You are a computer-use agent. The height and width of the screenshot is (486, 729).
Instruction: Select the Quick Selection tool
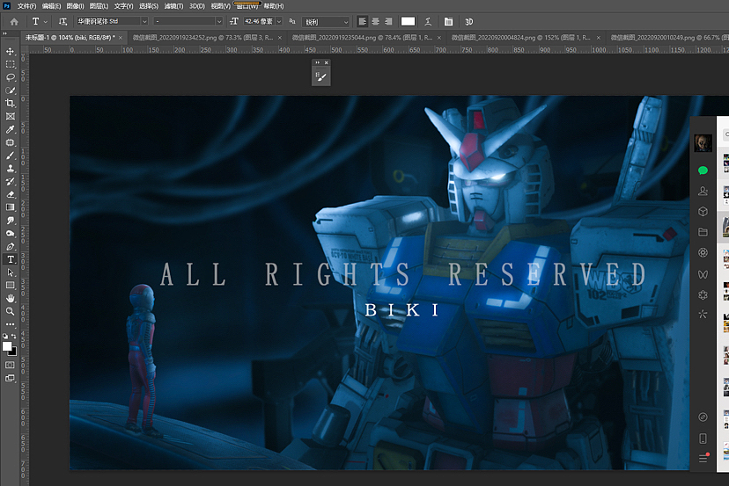(11, 90)
